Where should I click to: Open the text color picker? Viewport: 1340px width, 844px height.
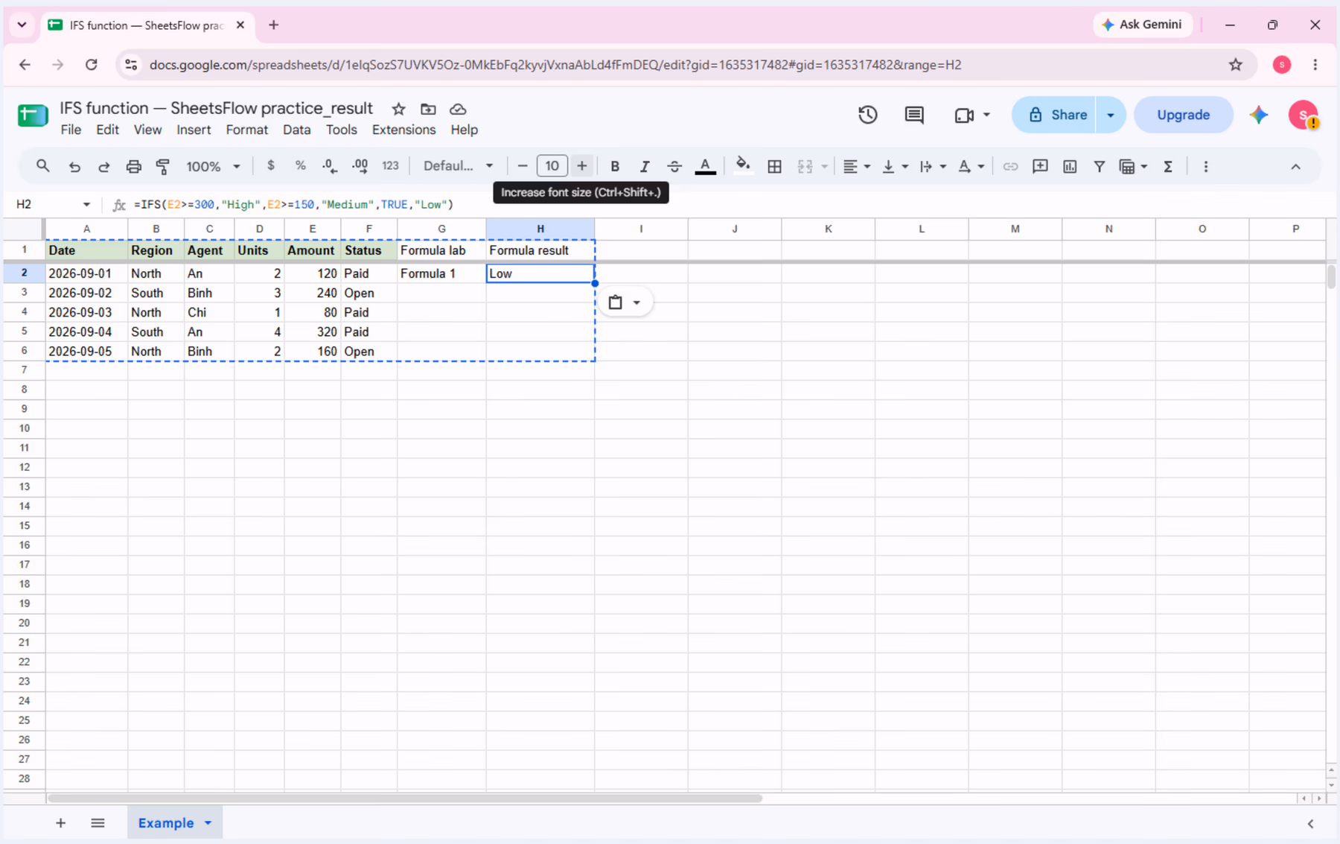click(x=705, y=166)
